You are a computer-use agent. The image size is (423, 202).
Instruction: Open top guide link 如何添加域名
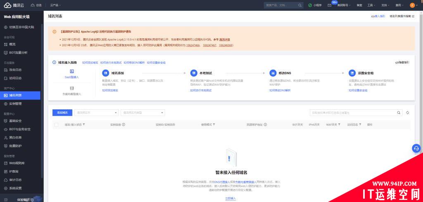pos(90,63)
